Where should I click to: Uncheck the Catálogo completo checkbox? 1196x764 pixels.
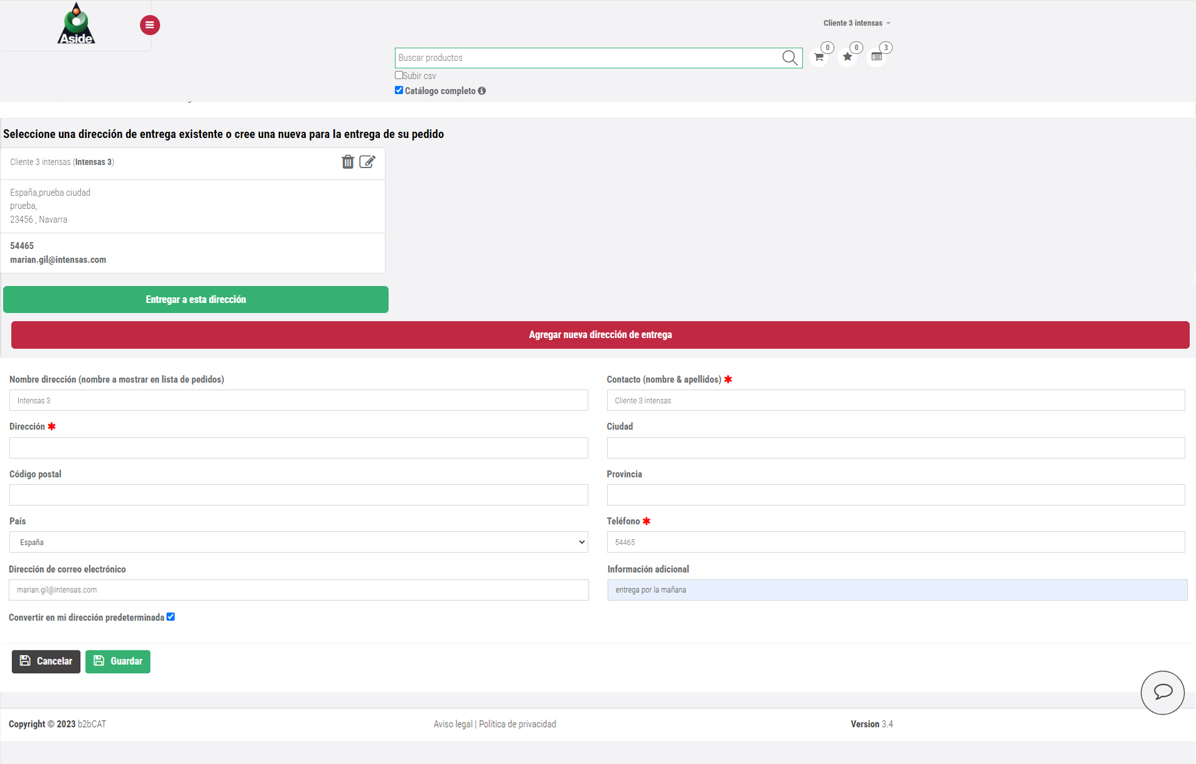(x=399, y=90)
